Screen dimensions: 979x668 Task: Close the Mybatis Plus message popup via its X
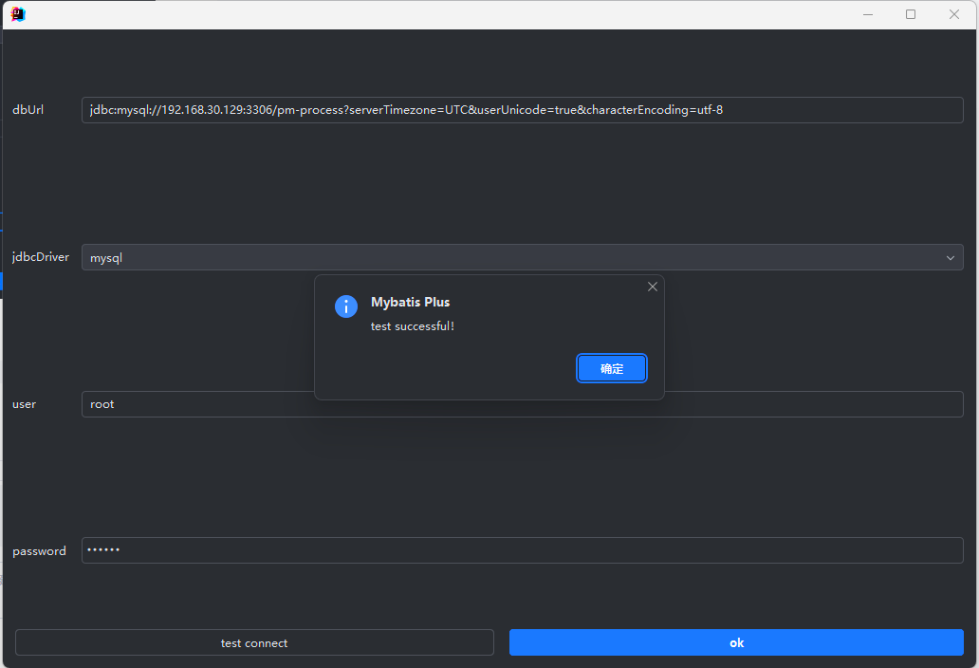point(652,286)
